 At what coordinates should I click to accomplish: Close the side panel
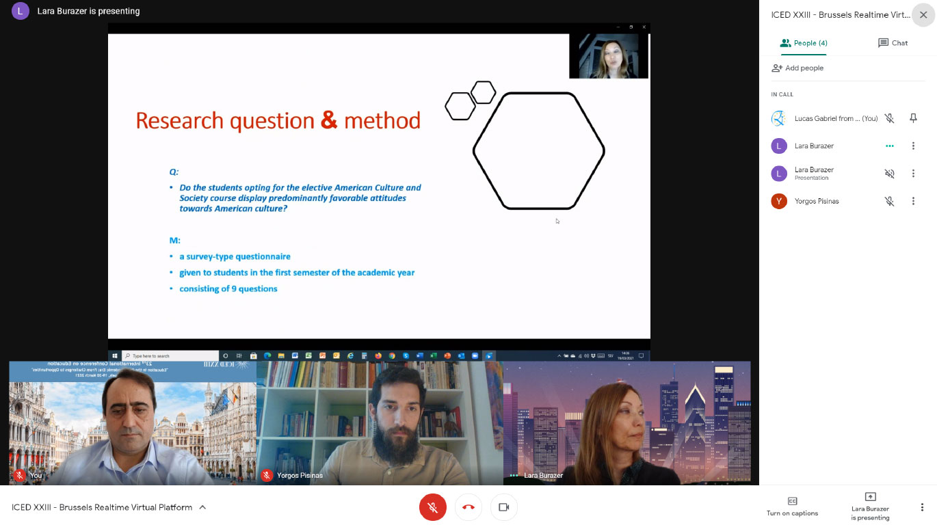(923, 15)
